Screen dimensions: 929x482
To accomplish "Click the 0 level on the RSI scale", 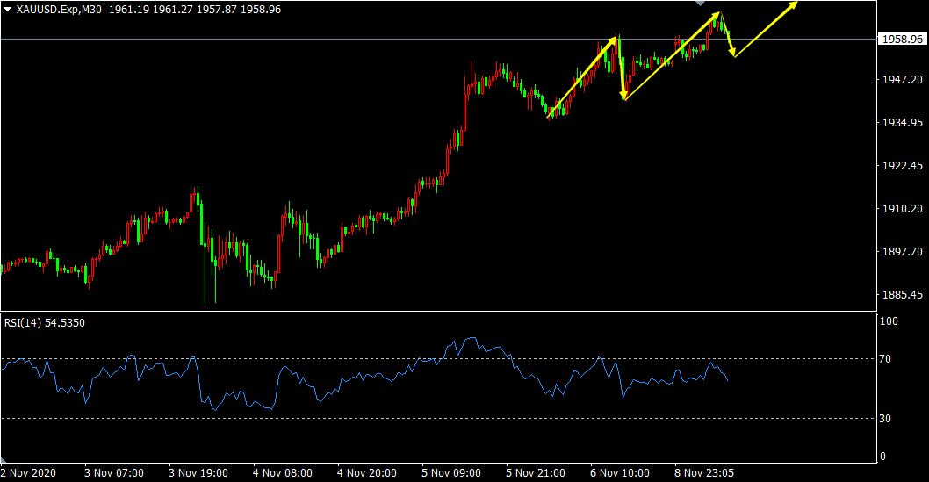I will [x=882, y=457].
